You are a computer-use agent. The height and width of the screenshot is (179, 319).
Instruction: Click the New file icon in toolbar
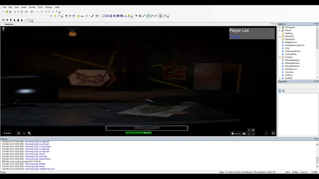3,12
